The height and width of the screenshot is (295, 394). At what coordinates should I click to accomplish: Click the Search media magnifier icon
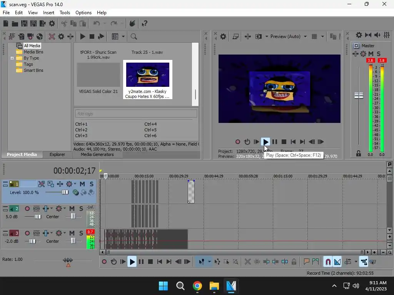pos(134,36)
